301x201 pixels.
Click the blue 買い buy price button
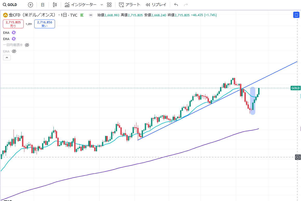(x=44, y=24)
